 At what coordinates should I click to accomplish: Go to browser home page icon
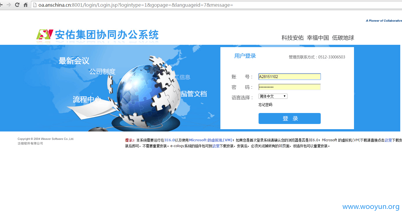(26, 5)
